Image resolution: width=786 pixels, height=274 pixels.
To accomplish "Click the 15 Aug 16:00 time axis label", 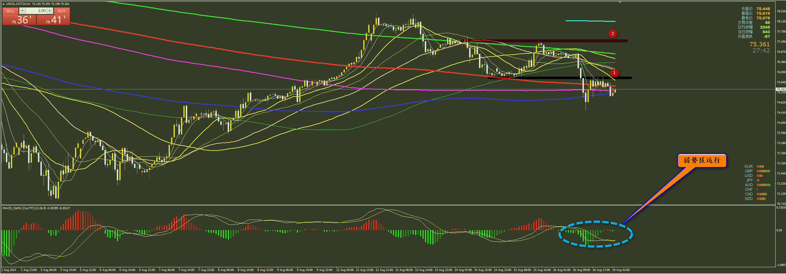I will (542, 270).
